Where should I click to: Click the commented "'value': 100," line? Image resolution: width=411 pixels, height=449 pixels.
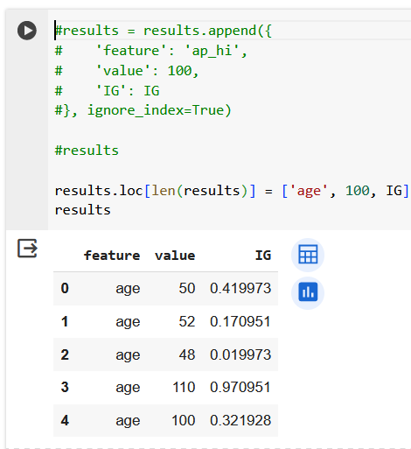(x=127, y=71)
